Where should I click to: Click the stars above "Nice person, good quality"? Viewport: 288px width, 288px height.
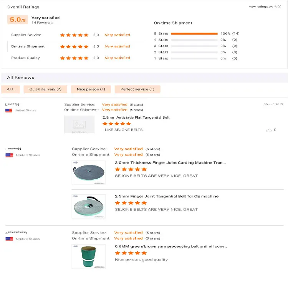click(131, 253)
